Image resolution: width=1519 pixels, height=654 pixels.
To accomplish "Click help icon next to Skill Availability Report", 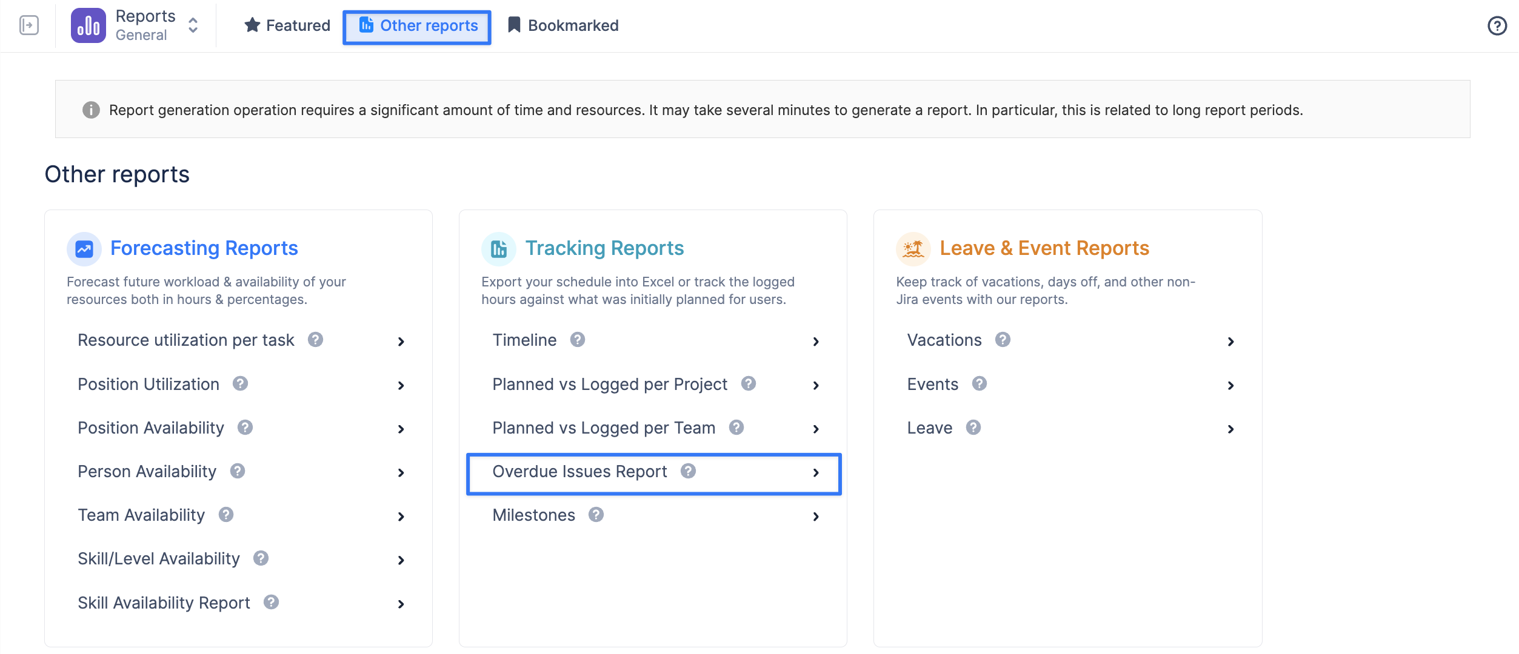I will [271, 602].
